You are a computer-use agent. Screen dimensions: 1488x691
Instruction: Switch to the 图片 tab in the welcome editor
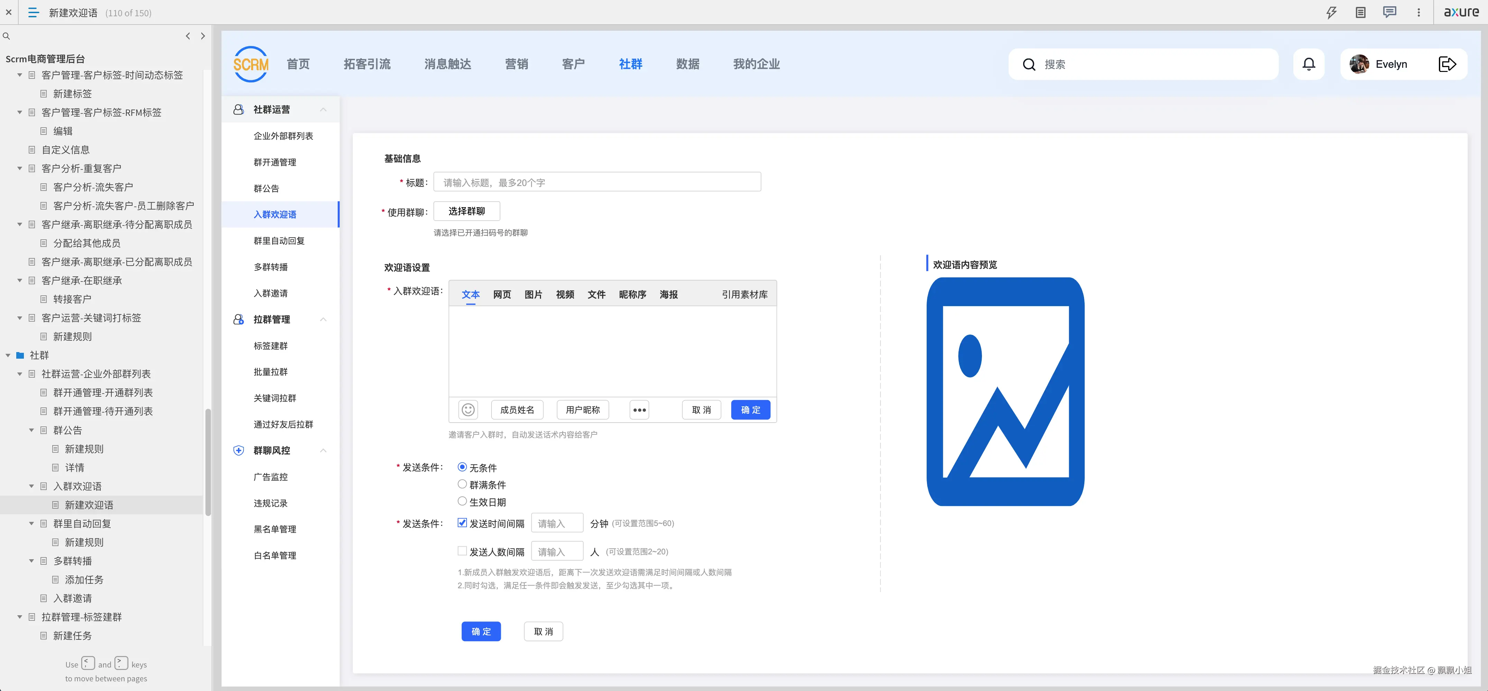(x=533, y=295)
